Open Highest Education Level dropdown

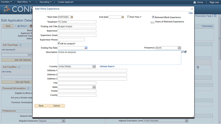point(166,121)
